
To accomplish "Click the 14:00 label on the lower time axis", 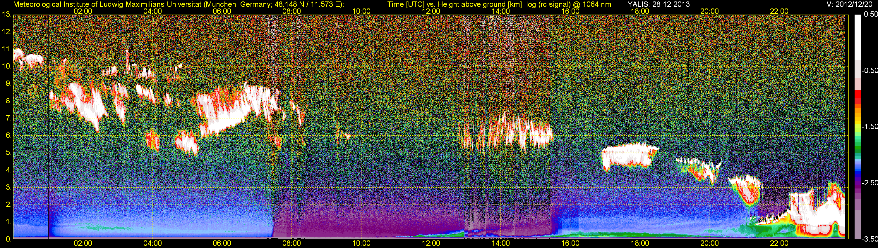I will tap(501, 243).
